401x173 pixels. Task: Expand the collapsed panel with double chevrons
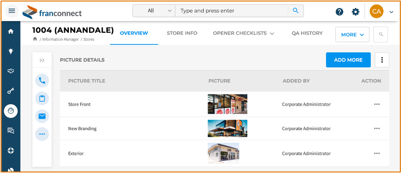coord(42,60)
